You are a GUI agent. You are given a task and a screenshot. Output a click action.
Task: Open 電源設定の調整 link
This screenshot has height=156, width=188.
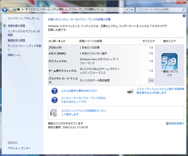pyautogui.click(x=16, y=41)
